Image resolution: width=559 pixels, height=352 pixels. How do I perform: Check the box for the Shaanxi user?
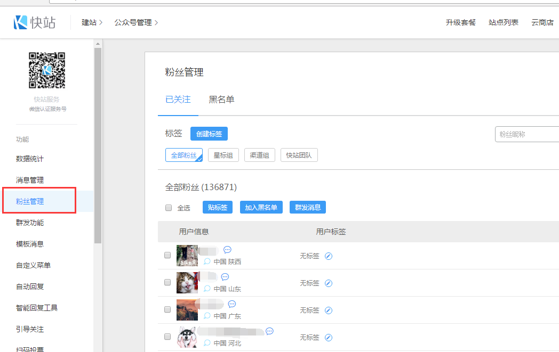point(167,256)
